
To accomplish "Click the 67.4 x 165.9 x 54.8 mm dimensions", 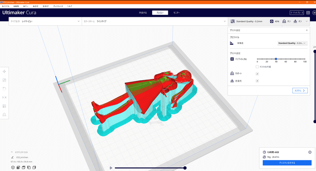I will click(x=21, y=162).
